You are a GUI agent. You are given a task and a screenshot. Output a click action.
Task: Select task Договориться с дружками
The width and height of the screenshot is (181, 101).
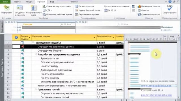[x=56, y=70]
